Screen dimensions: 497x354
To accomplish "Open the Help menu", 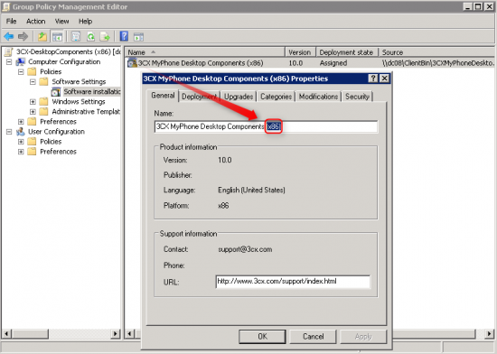I will point(85,21).
